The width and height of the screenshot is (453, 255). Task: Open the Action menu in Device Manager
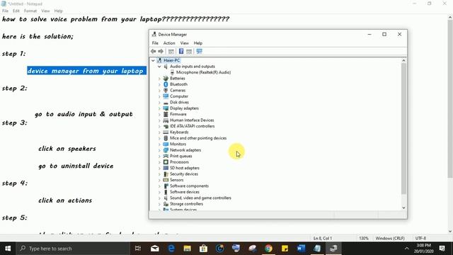(x=169, y=43)
